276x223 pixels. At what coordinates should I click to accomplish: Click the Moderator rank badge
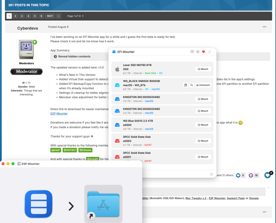point(26,71)
